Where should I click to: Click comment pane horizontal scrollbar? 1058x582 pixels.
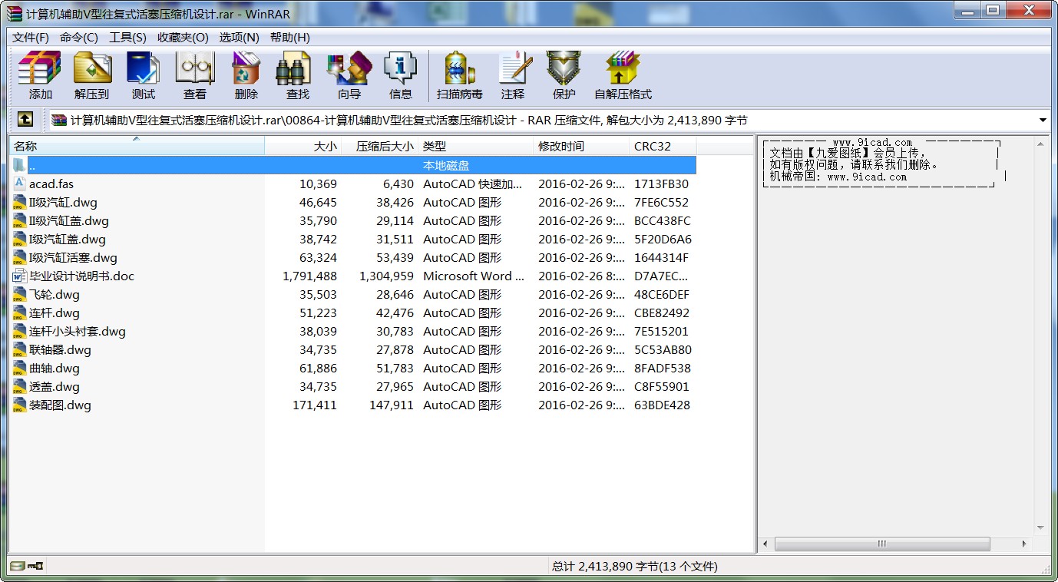tap(881, 544)
